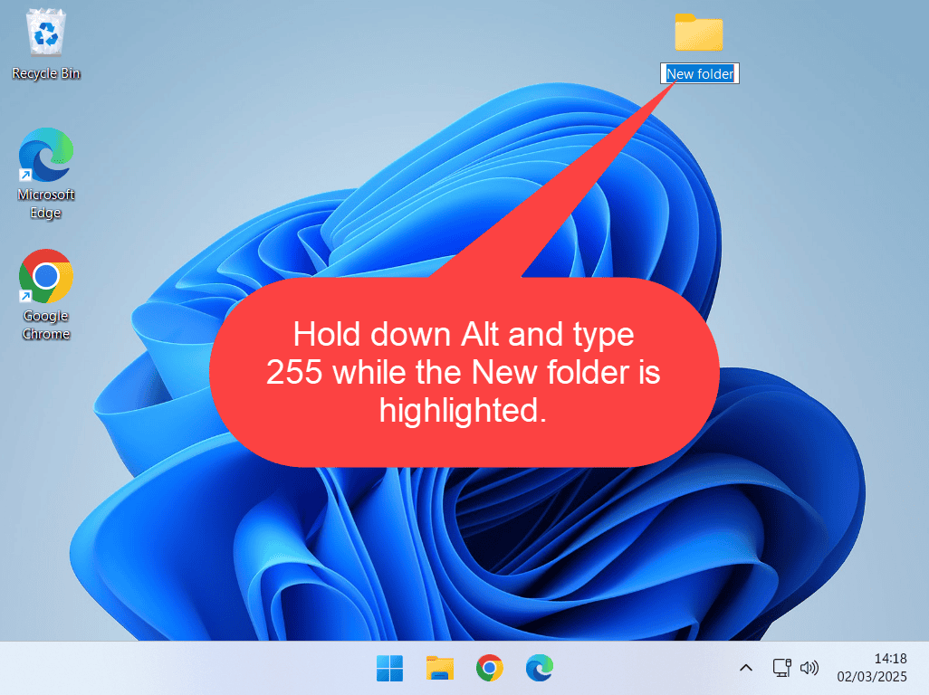The width and height of the screenshot is (929, 695).
Task: Click the Recycle Bin label text
Action: (45, 72)
